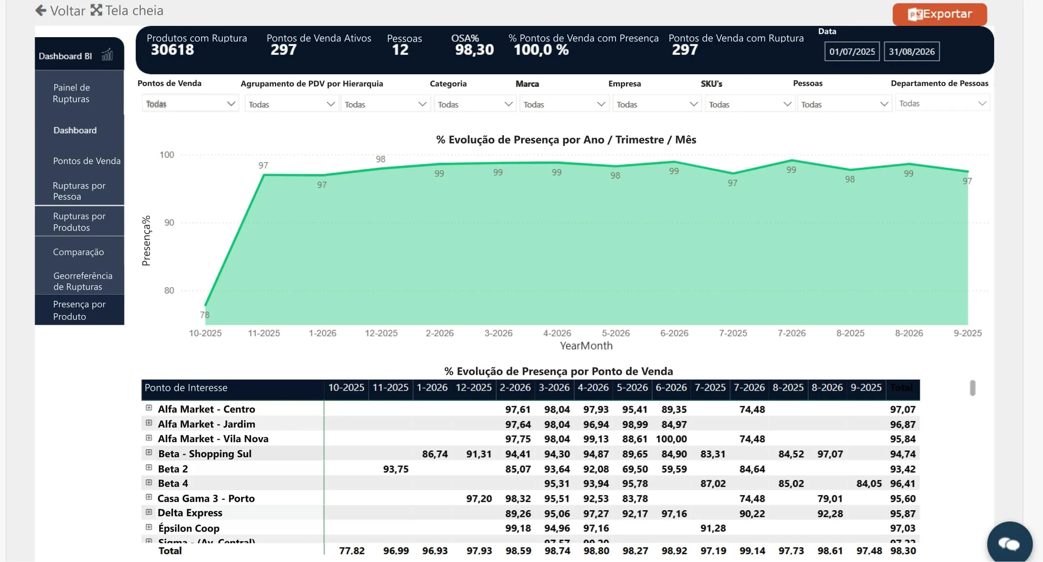Viewport: 1043px width, 562px height.
Task: Open the chat bubble widget
Action: point(1009,543)
